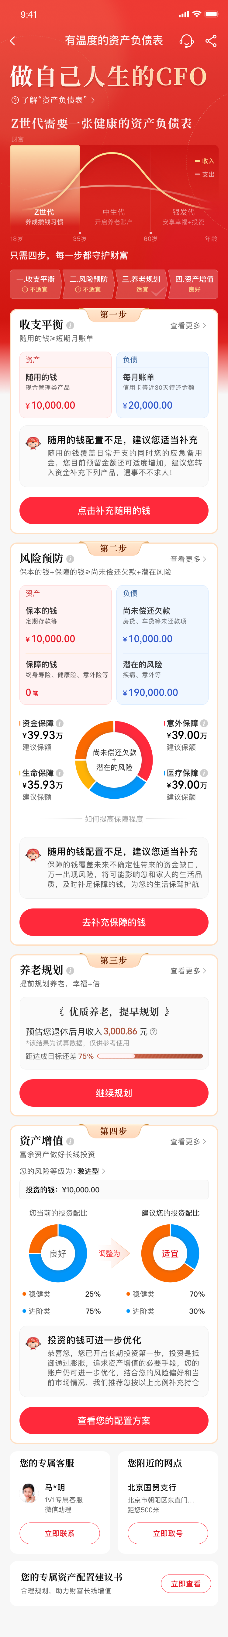Open info icon next to 养老规划

(x=70, y=970)
